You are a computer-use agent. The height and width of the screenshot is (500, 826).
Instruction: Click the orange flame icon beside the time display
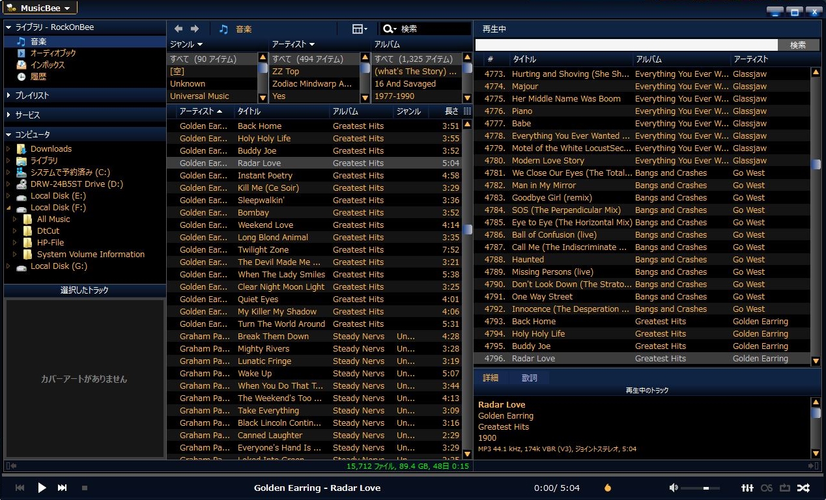(x=608, y=488)
